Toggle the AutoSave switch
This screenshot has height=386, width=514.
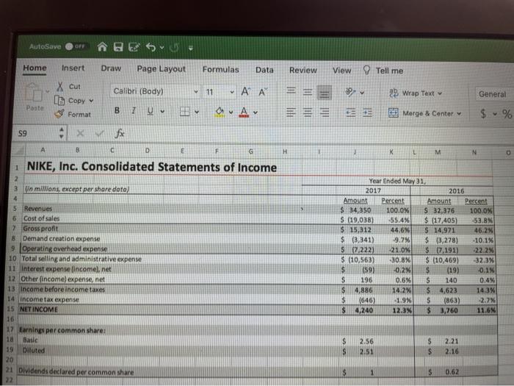click(x=76, y=46)
